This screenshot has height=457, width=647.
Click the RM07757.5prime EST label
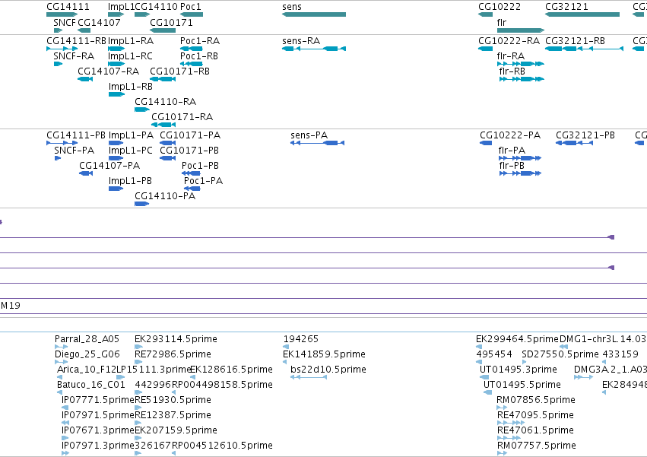(537, 446)
